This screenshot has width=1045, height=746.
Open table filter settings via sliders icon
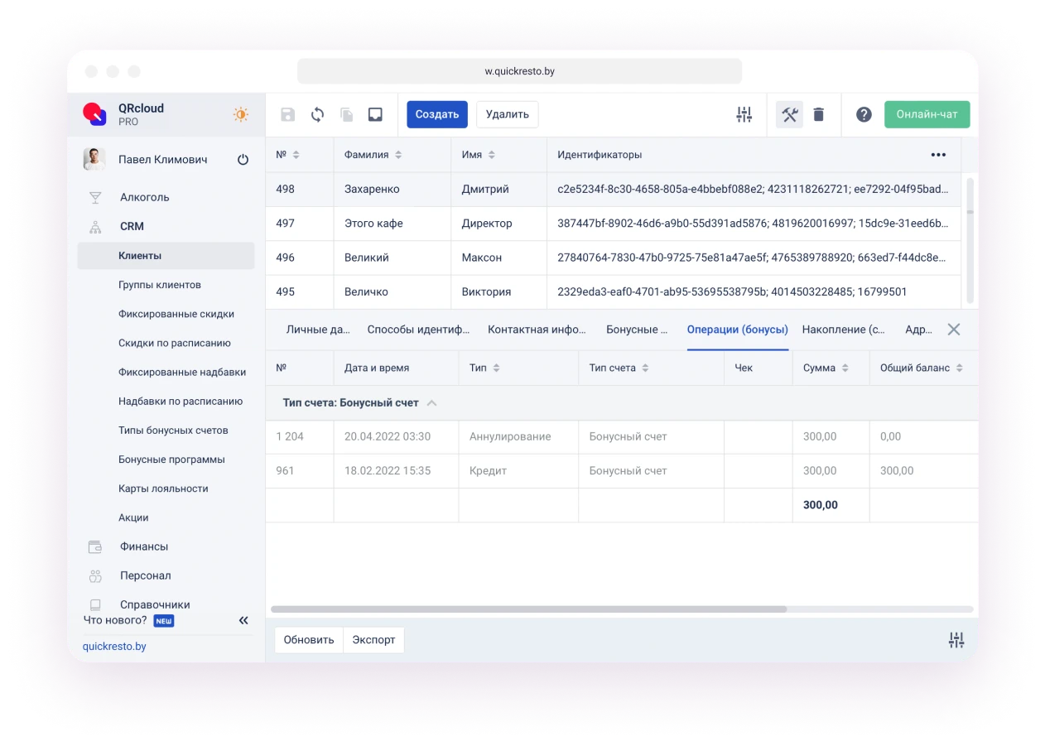pos(744,114)
